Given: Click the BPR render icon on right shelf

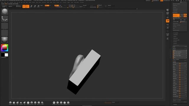Looking at the screenshot, I should [168, 10].
